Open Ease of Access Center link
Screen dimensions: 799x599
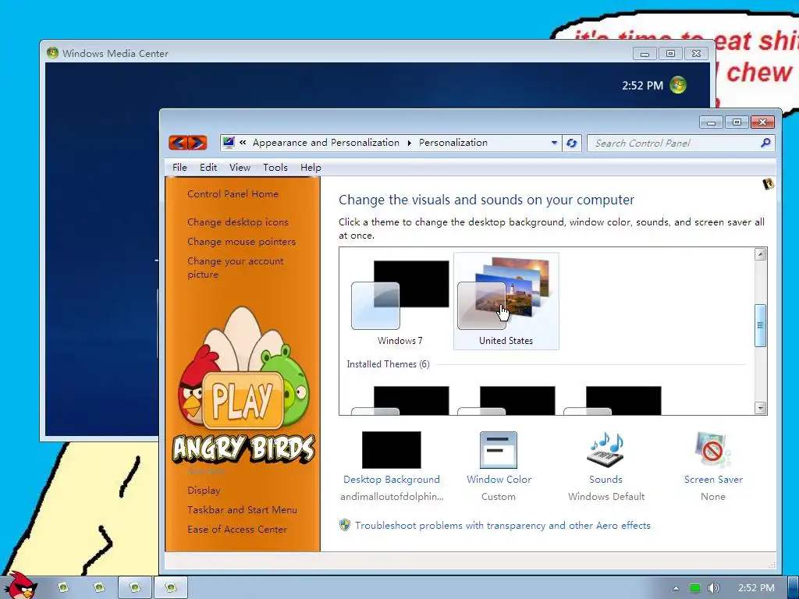[x=237, y=530]
